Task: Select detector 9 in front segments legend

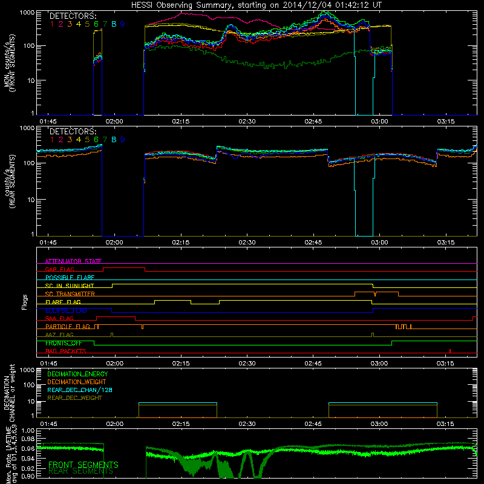Action: click(x=123, y=24)
